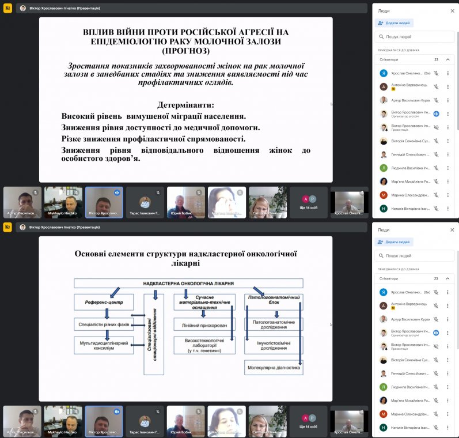This screenshot has width=459, height=438.
Task: Focus the lower Пошук людей search field
Action: 415,255
